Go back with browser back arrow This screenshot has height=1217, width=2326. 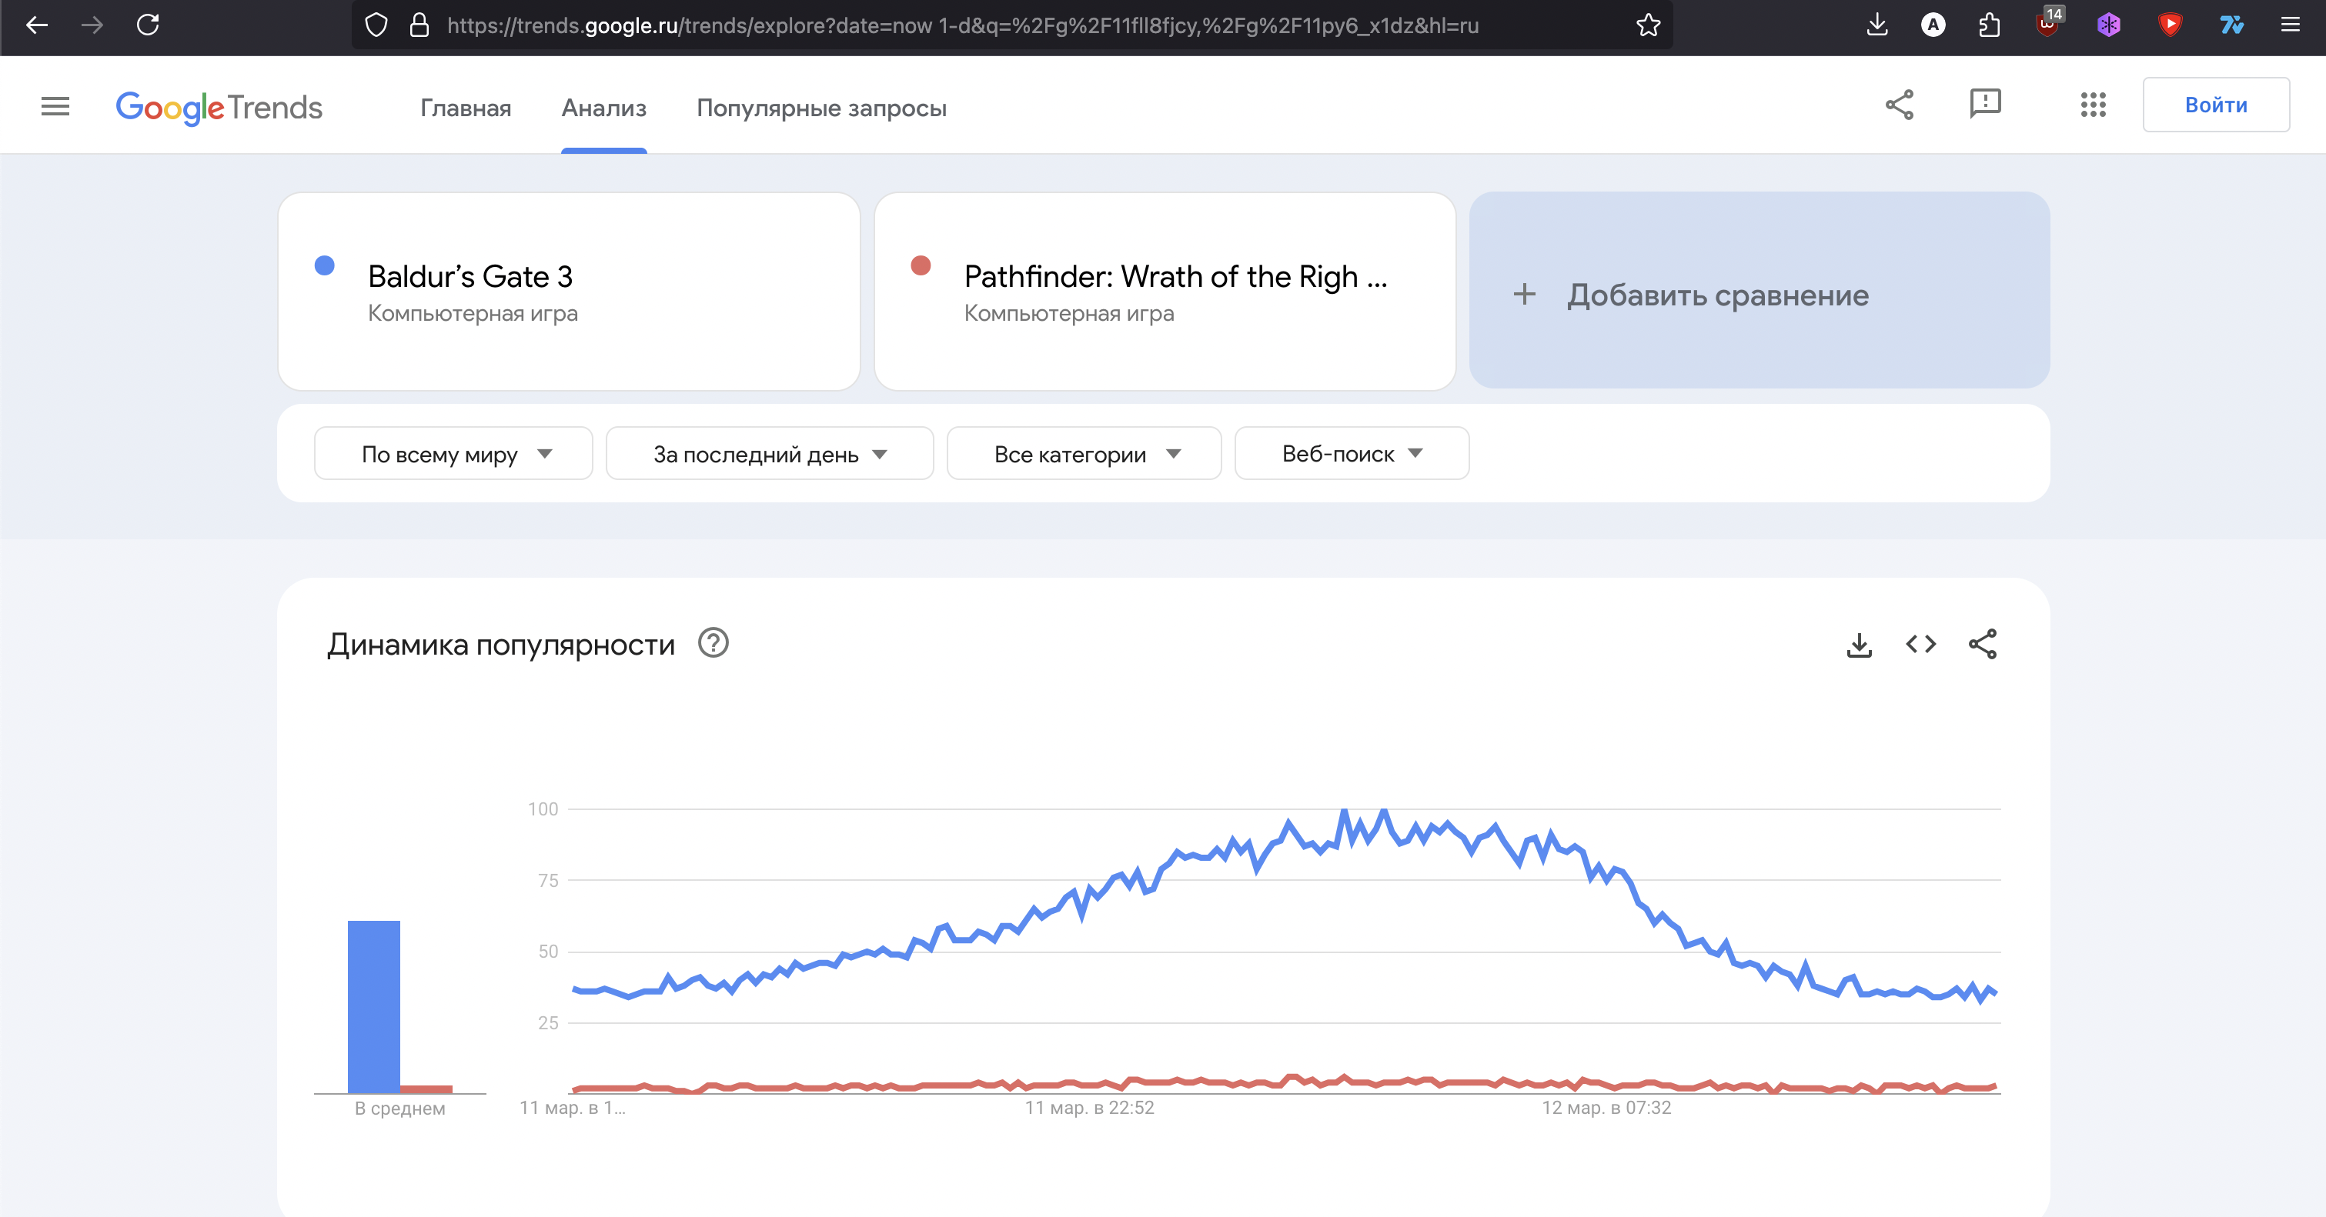click(x=37, y=25)
